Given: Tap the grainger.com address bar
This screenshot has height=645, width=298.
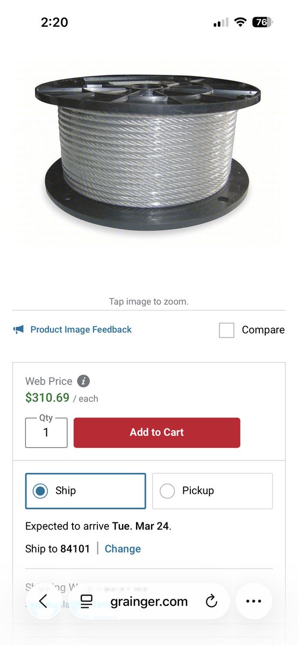Looking at the screenshot, I should pos(149,601).
